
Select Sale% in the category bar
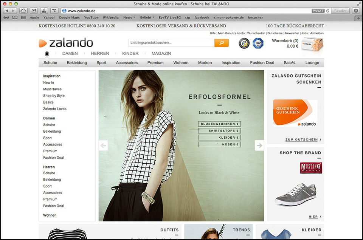289,63
